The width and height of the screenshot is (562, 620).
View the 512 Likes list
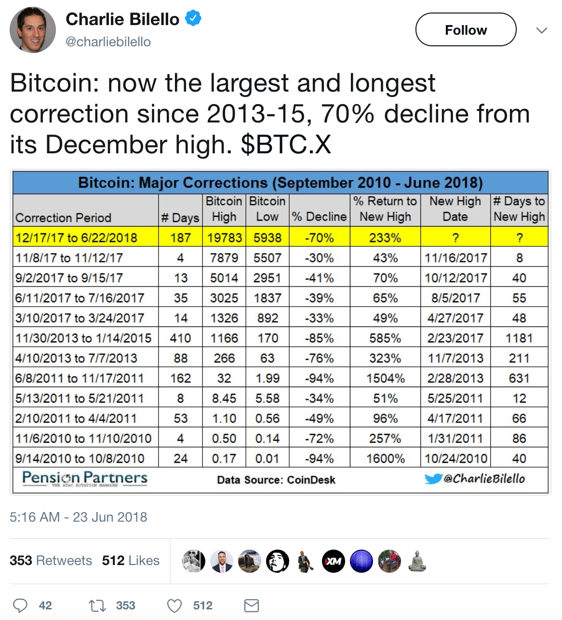click(x=131, y=560)
